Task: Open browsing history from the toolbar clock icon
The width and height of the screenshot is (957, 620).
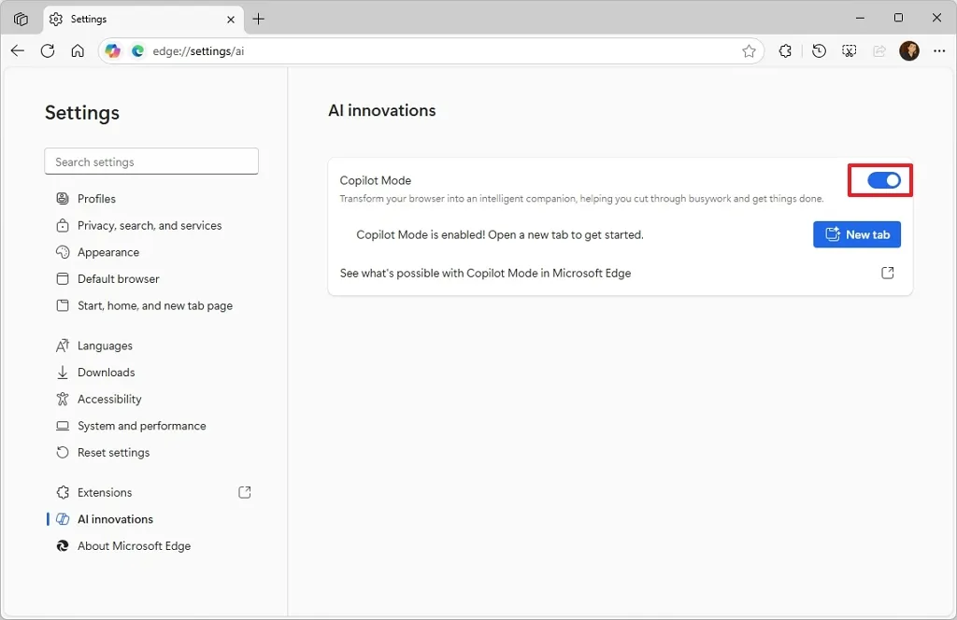Action: click(x=818, y=51)
